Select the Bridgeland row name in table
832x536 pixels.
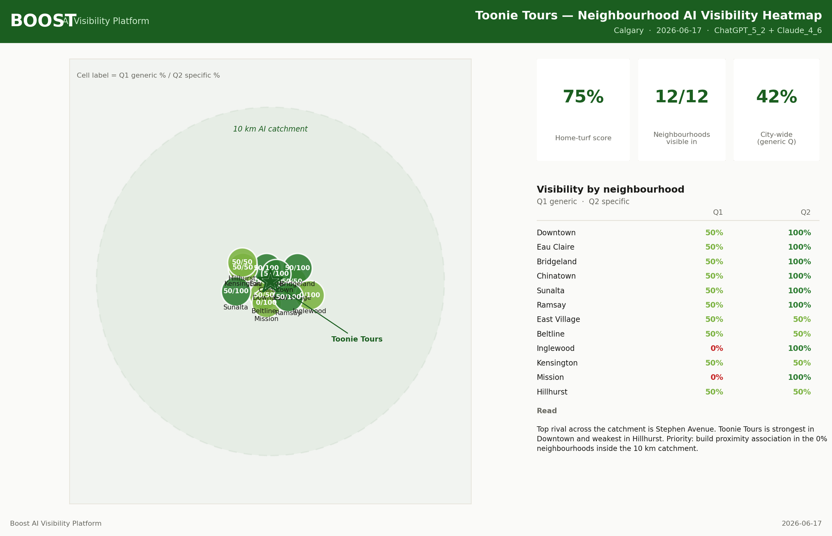[557, 262]
